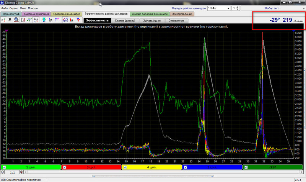Click the blue arrow measurement icon
The height and width of the screenshot is (182, 306).
pos(50,20)
